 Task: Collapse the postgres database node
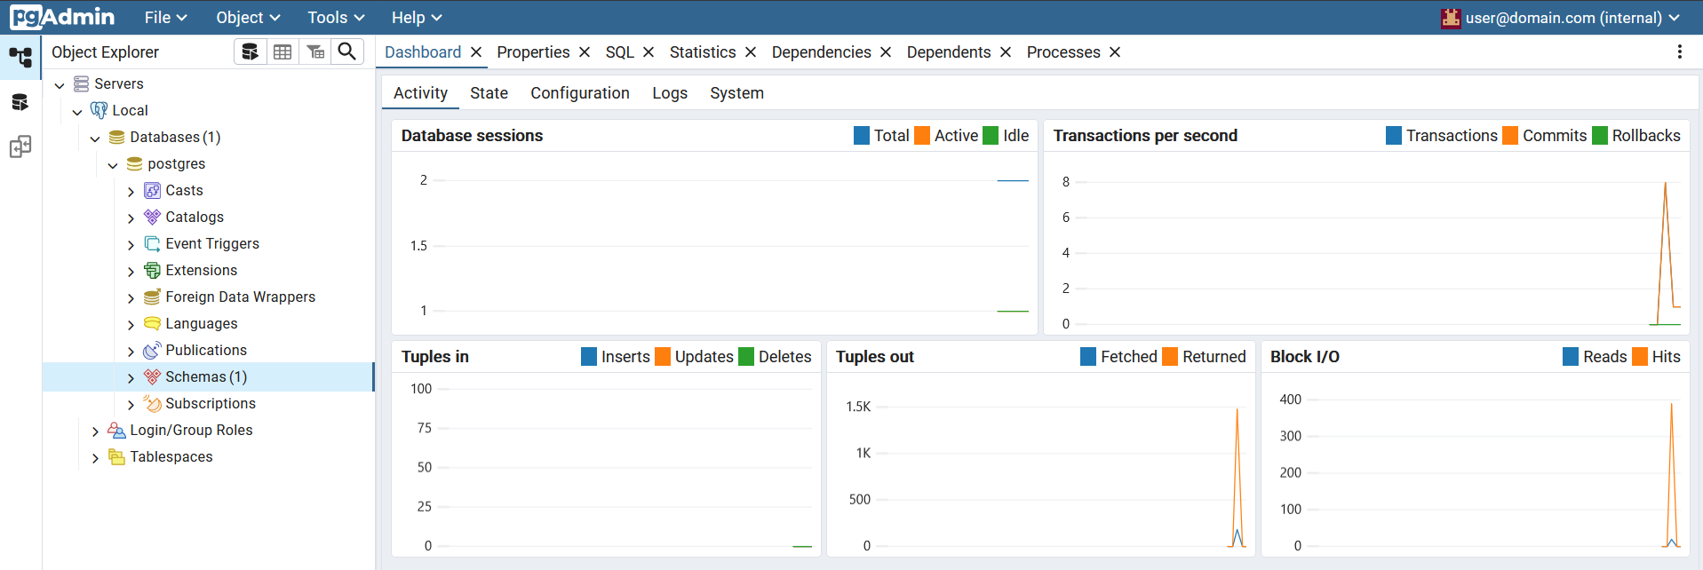coord(113,164)
